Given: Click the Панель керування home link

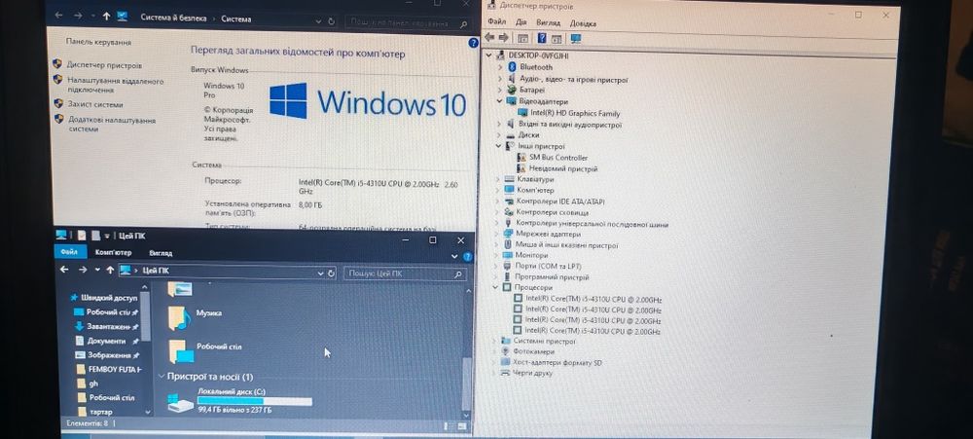Looking at the screenshot, I should 98,42.
